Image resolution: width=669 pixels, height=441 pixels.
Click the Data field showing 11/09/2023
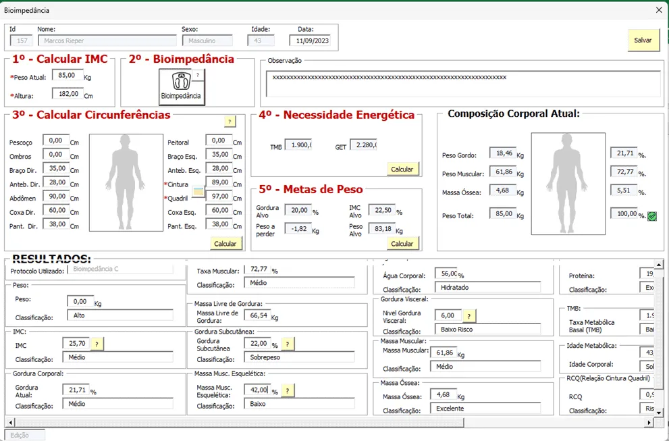309,41
